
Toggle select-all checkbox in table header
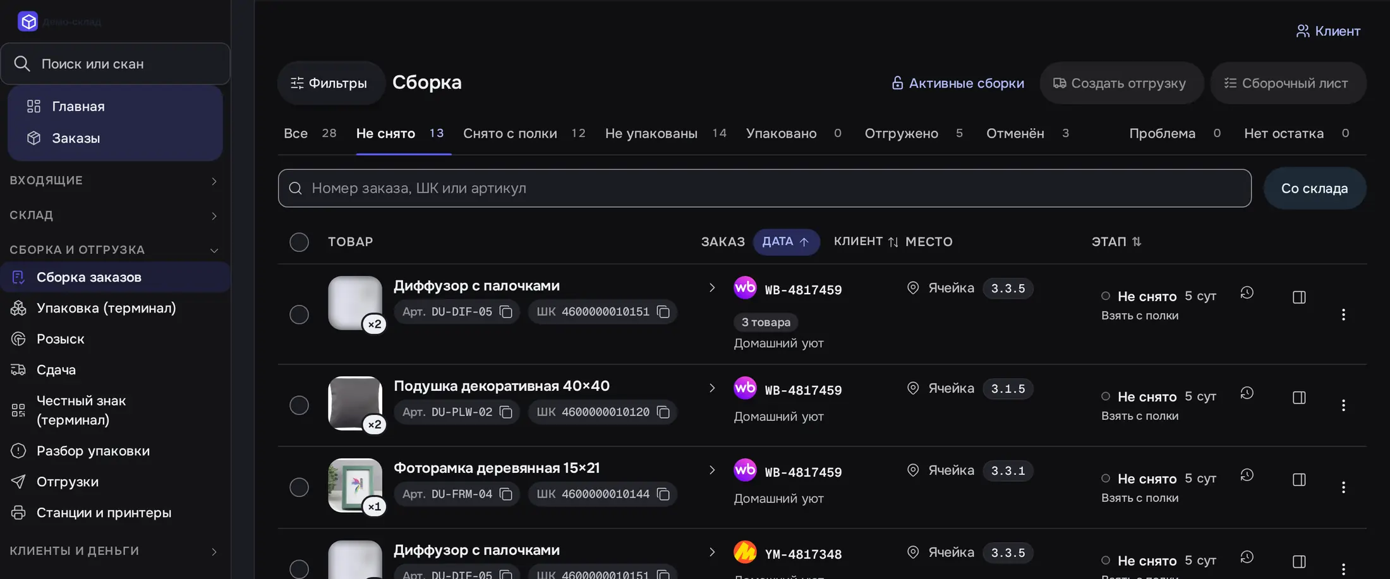299,242
